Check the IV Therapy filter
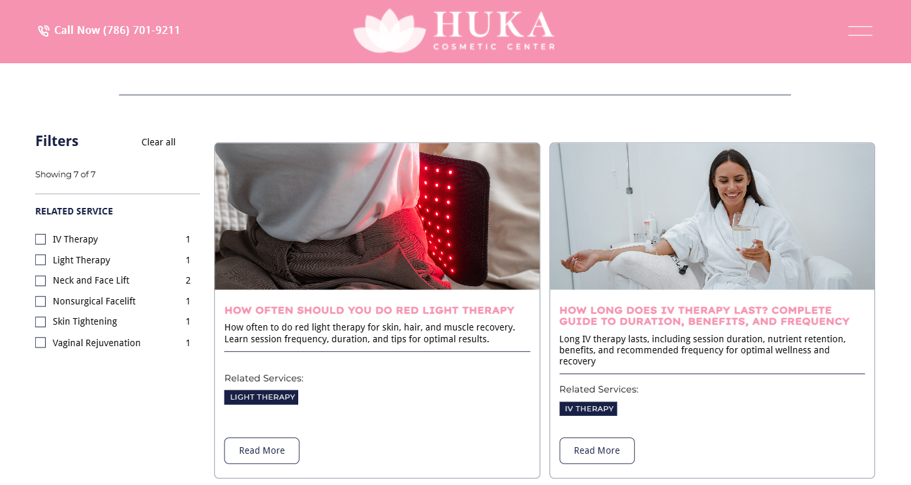This screenshot has width=911, height=485. coord(40,239)
